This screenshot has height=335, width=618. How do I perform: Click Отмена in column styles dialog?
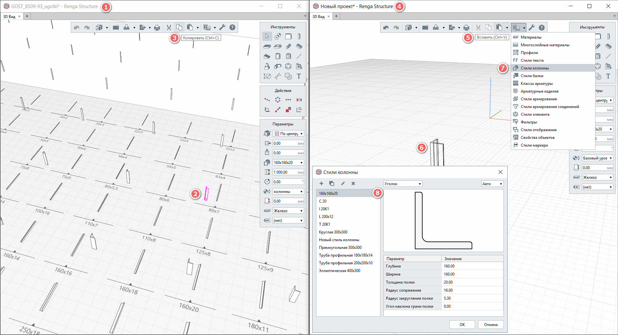tap(491, 325)
